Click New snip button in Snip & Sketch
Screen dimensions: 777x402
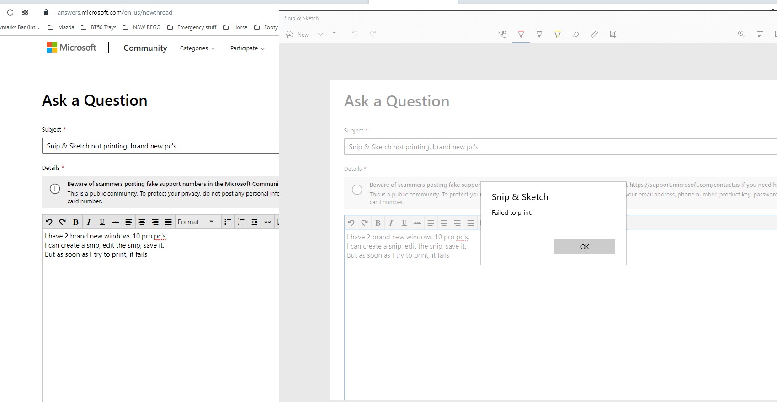point(297,34)
